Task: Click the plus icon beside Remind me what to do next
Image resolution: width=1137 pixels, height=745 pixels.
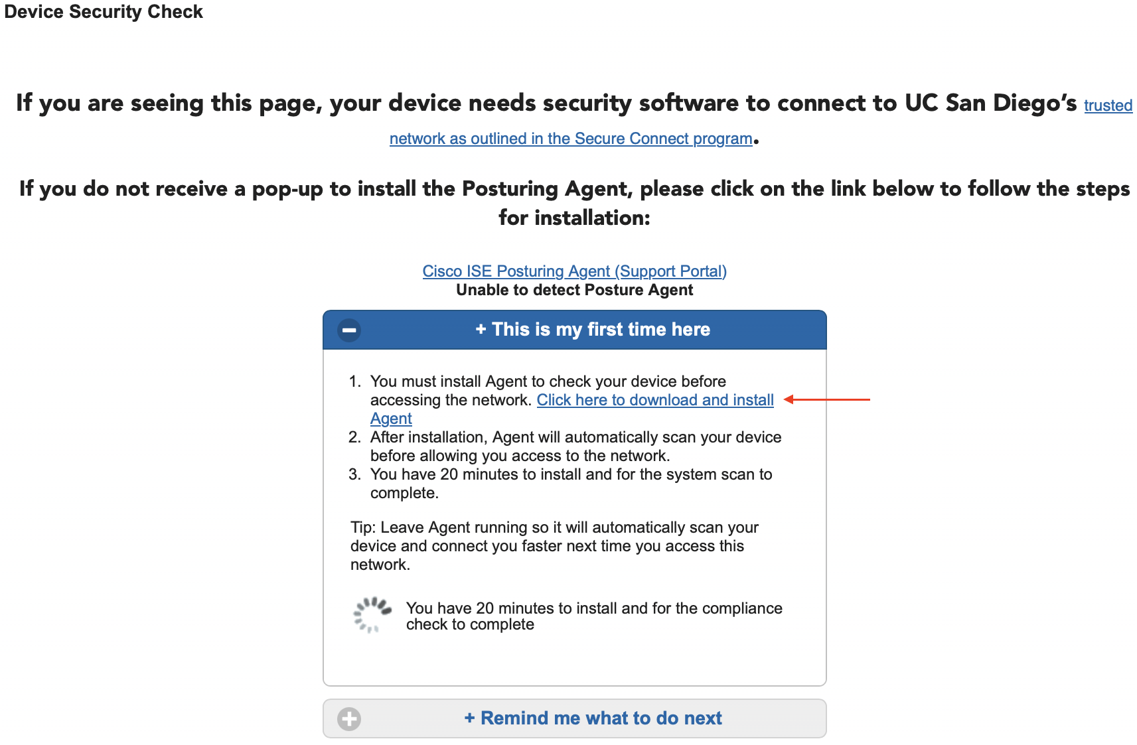Action: 348,718
